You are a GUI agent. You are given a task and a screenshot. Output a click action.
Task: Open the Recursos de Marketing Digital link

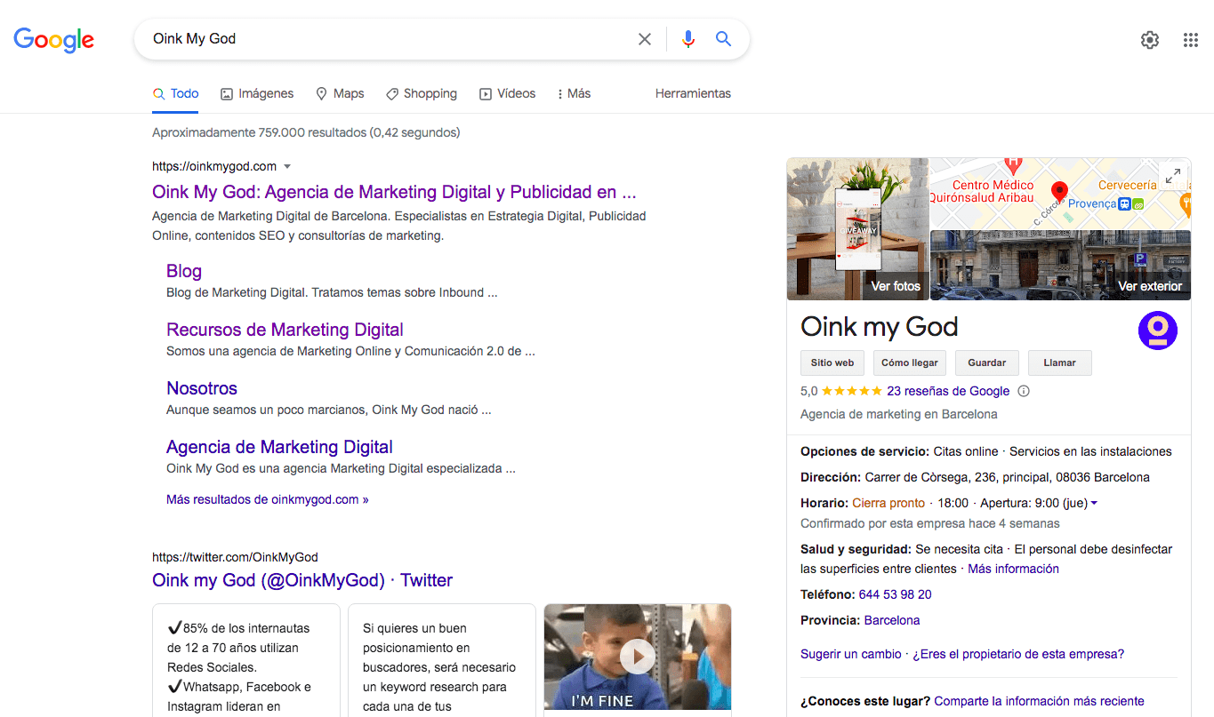(285, 330)
